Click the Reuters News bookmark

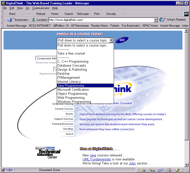[x=100, y=26]
